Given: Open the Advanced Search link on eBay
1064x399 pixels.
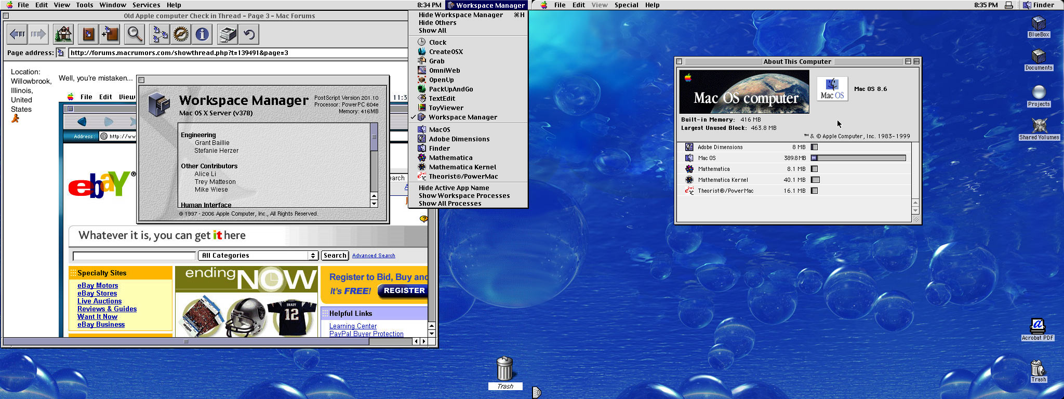Looking at the screenshot, I should 374,256.
